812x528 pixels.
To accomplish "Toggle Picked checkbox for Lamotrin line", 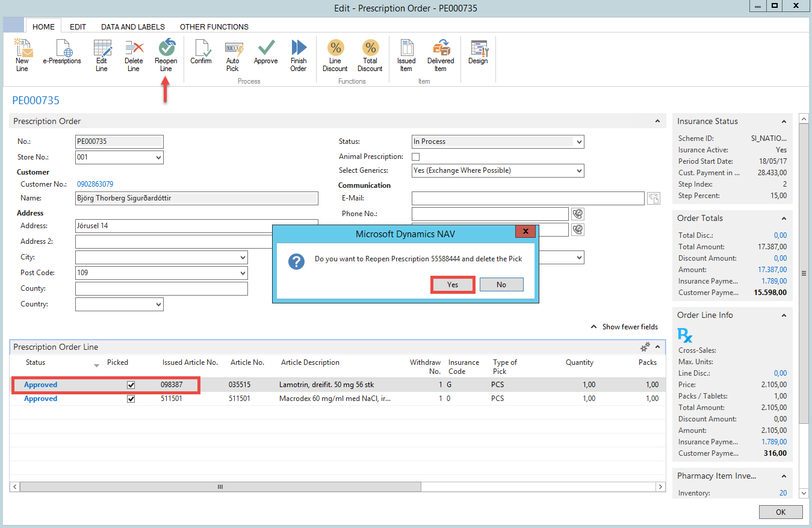I will tap(131, 385).
